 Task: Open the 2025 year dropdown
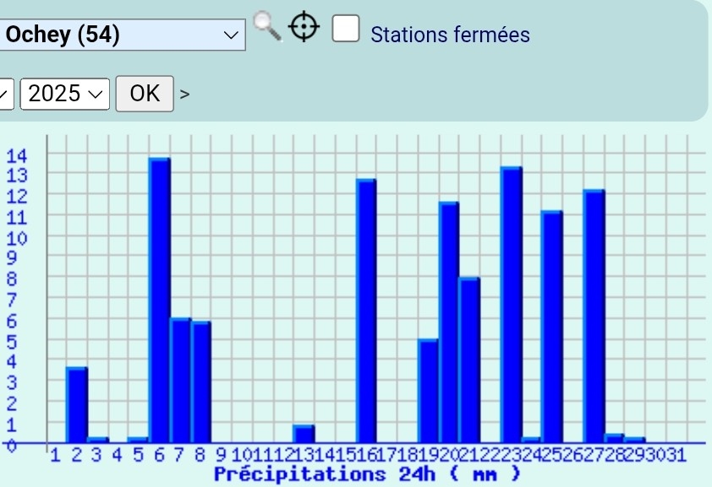65,94
